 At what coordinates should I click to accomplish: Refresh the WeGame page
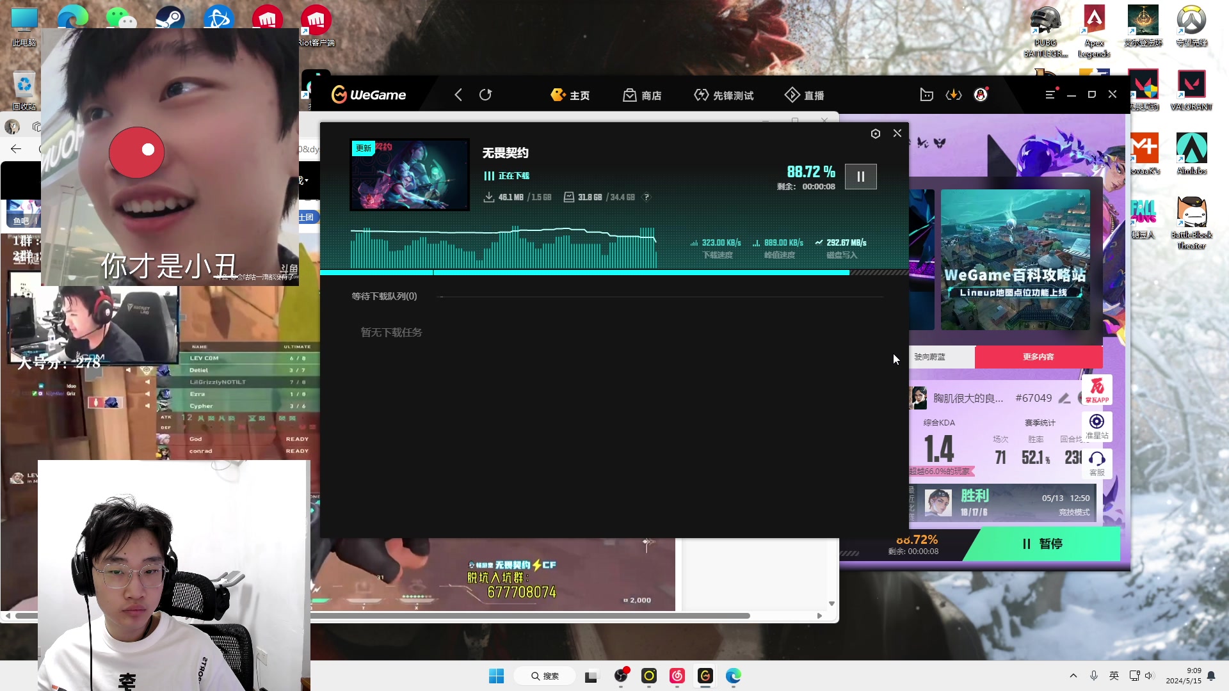coord(486,95)
